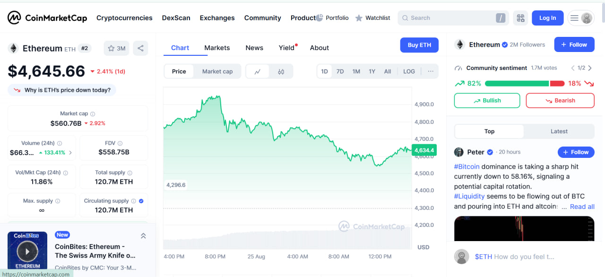Open the QR code scanner icon

coord(521,18)
